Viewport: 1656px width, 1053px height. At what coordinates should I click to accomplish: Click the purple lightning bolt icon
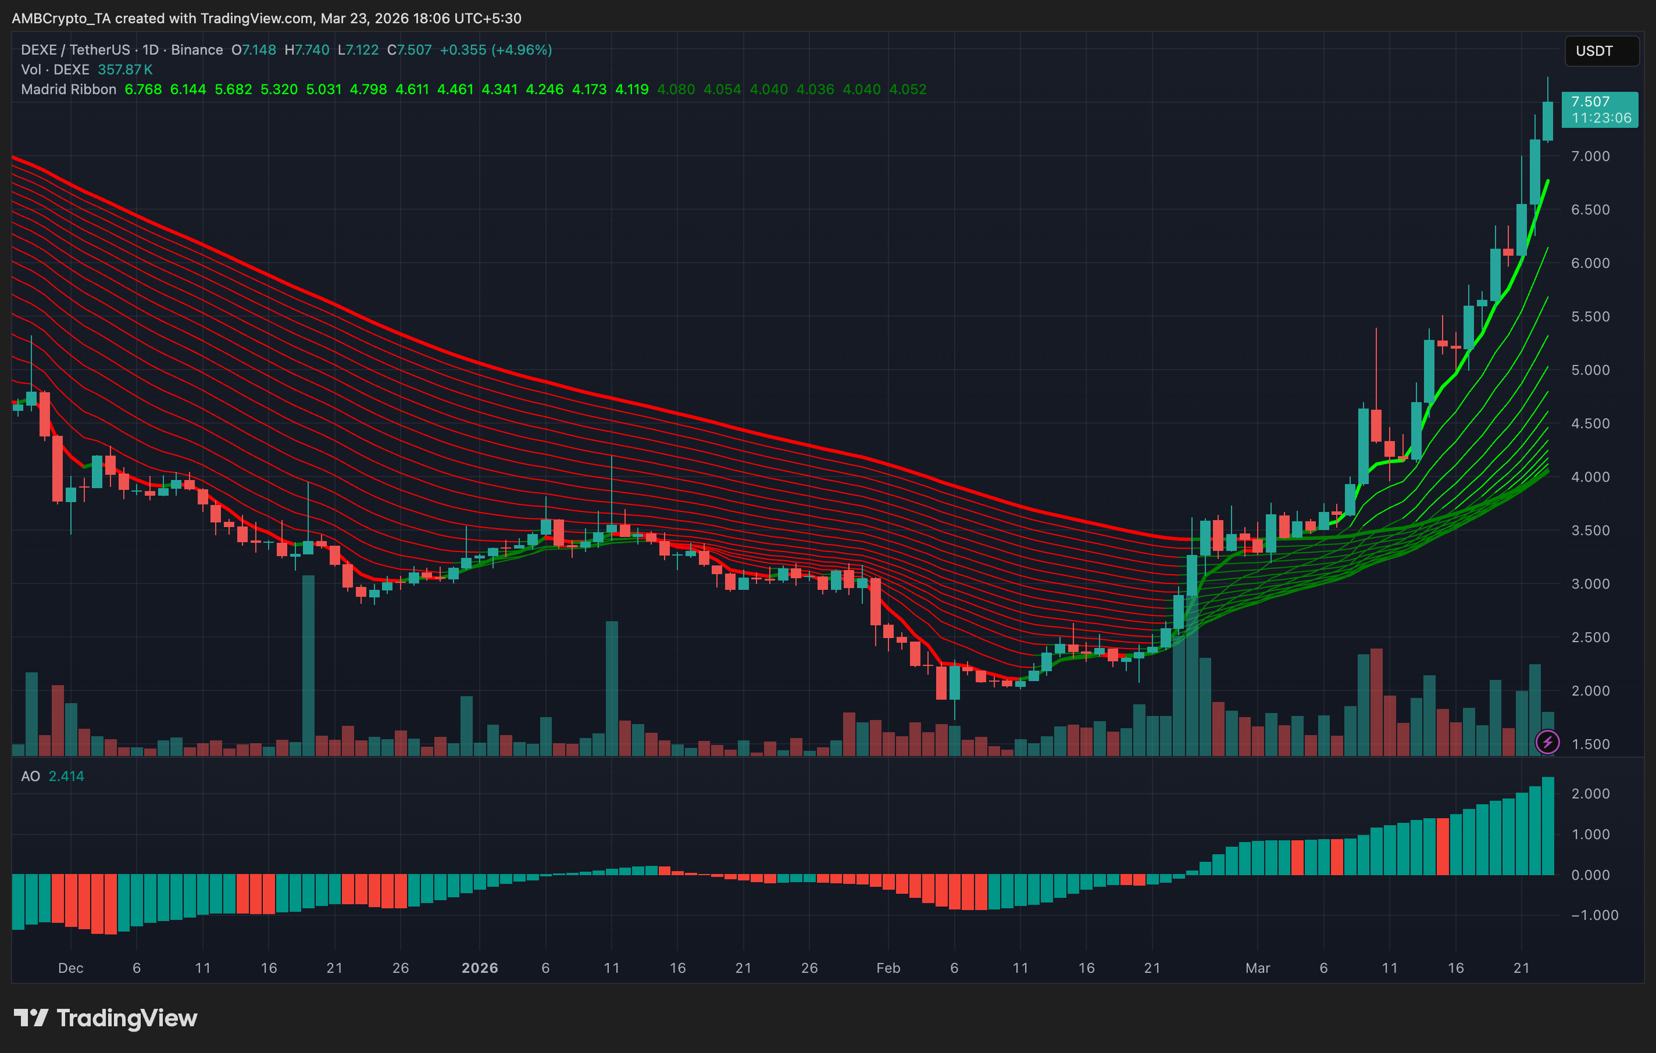1547,742
